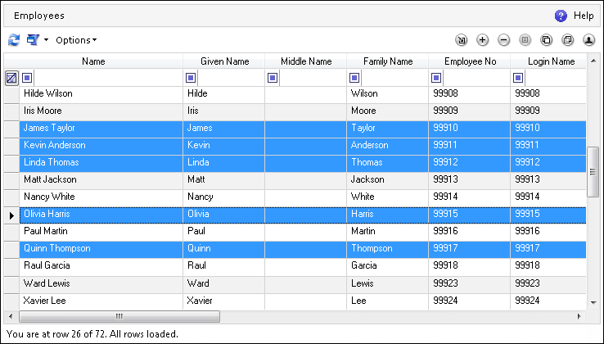This screenshot has height=344, width=604.
Task: Click the filter view icon beside Options
Action: 33,39
